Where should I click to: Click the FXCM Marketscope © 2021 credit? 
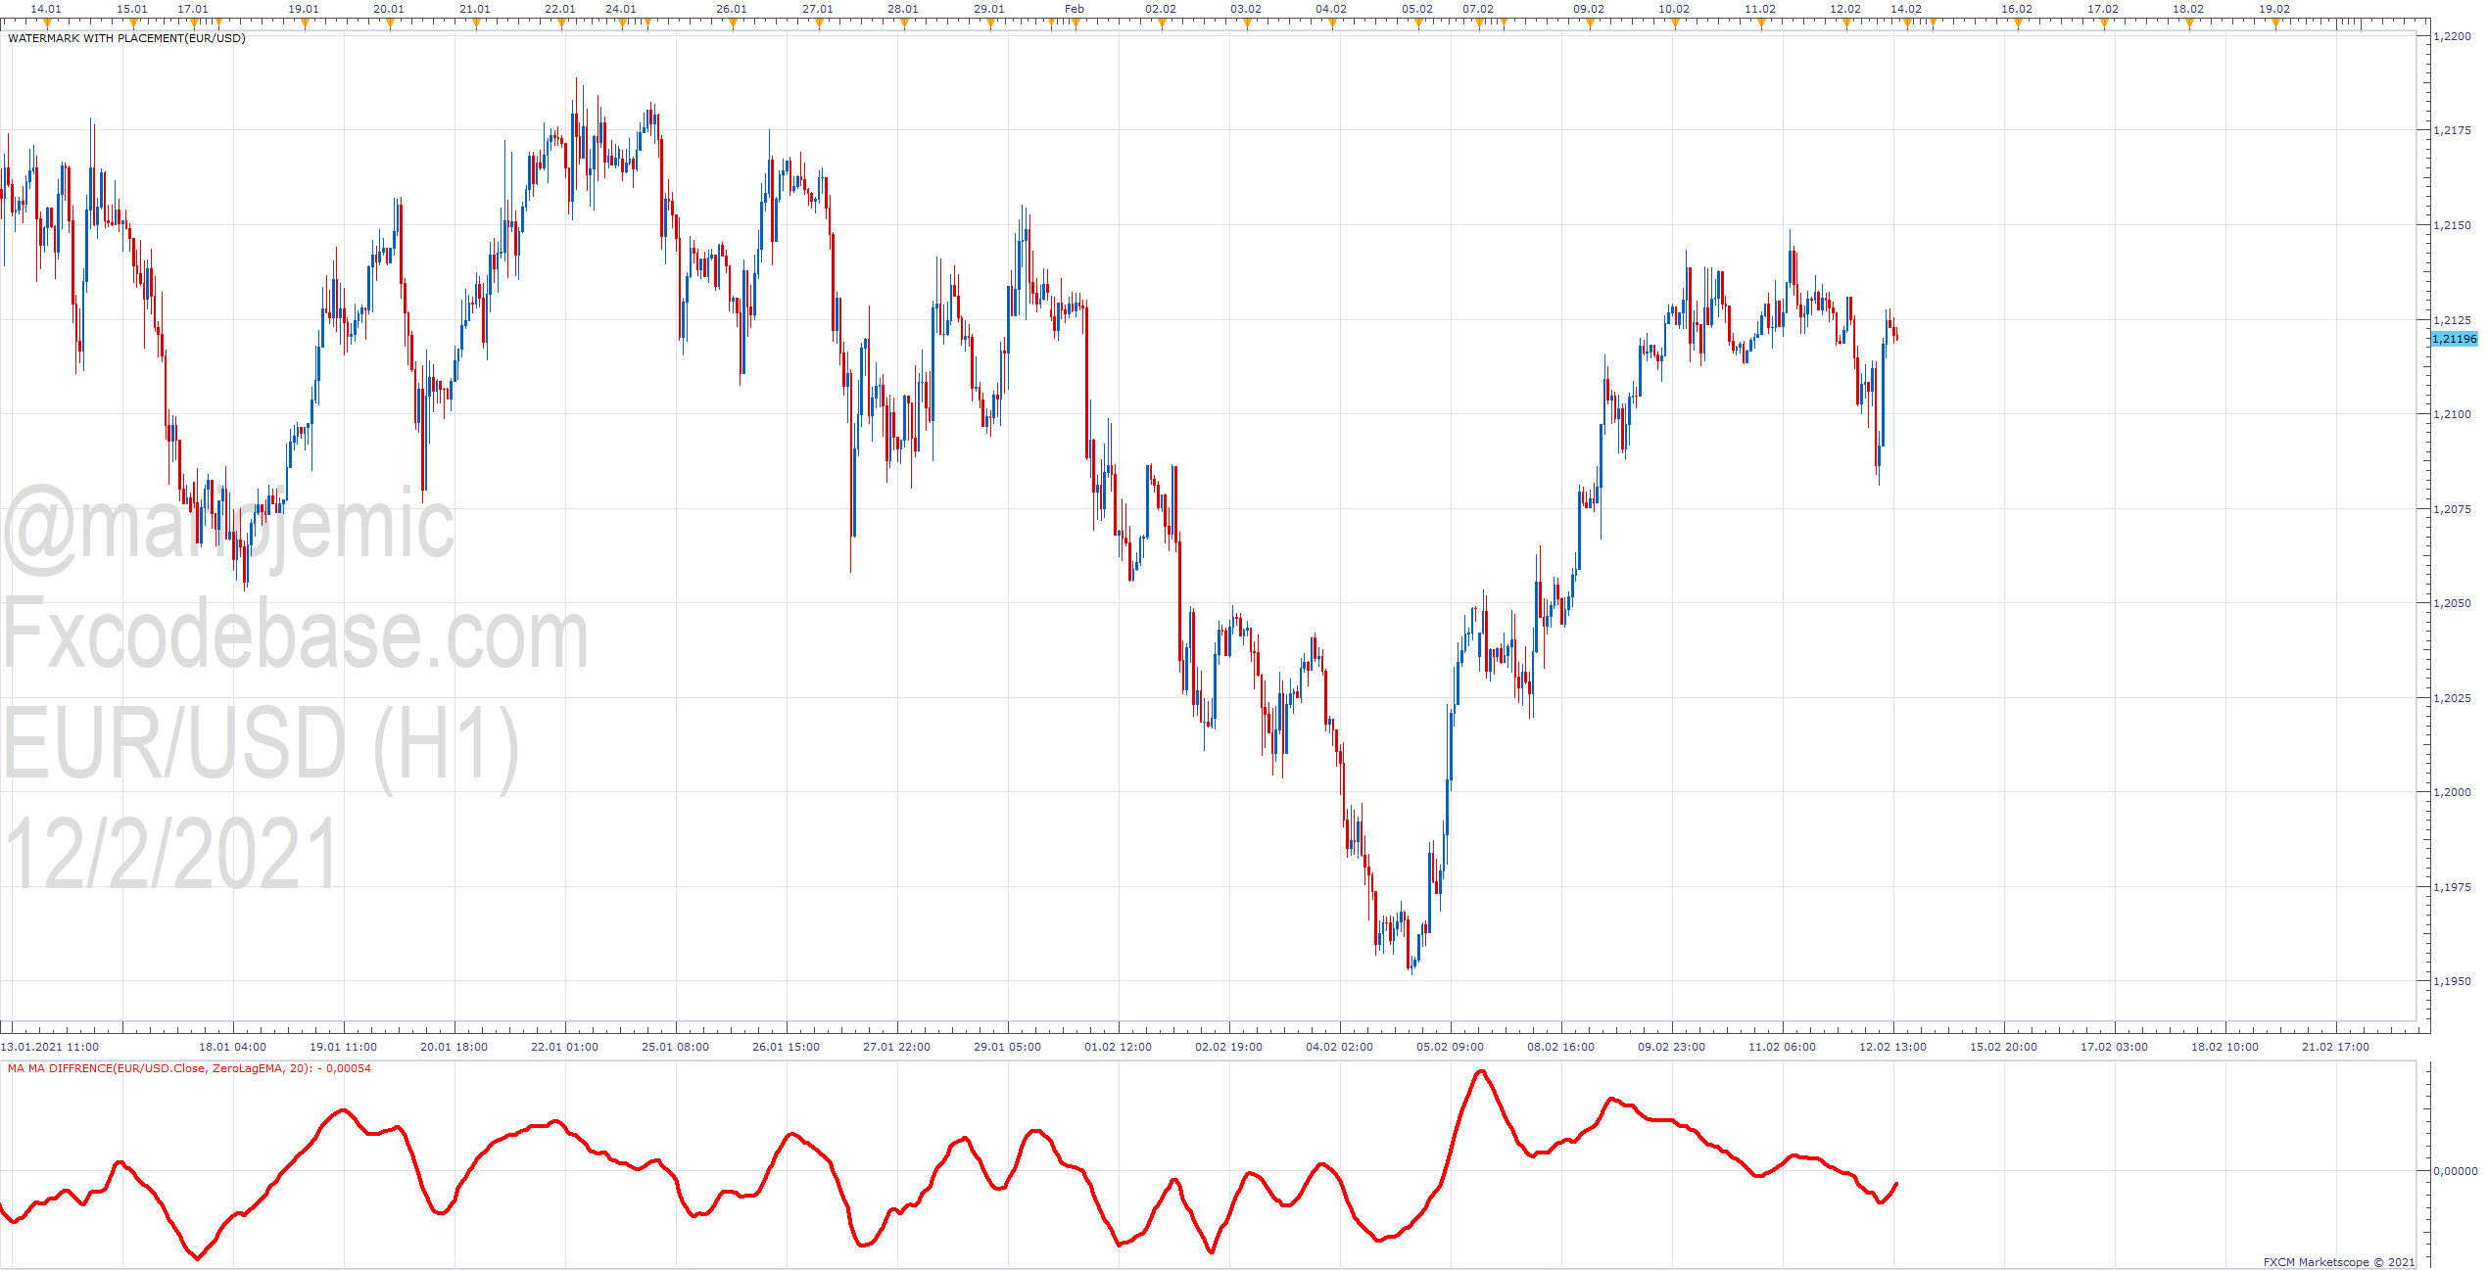pyautogui.click(x=2339, y=1262)
